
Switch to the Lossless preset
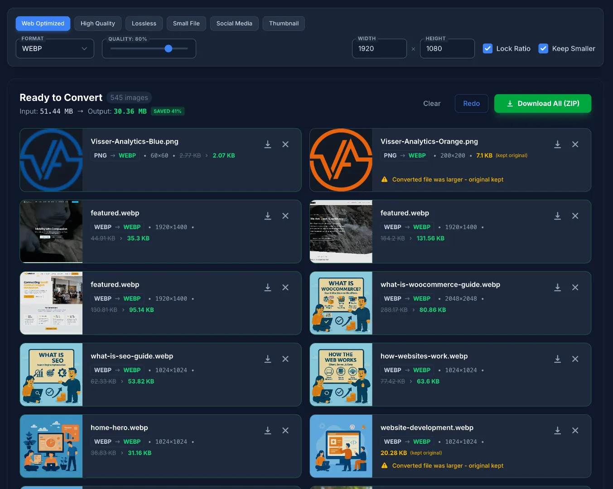coord(144,24)
